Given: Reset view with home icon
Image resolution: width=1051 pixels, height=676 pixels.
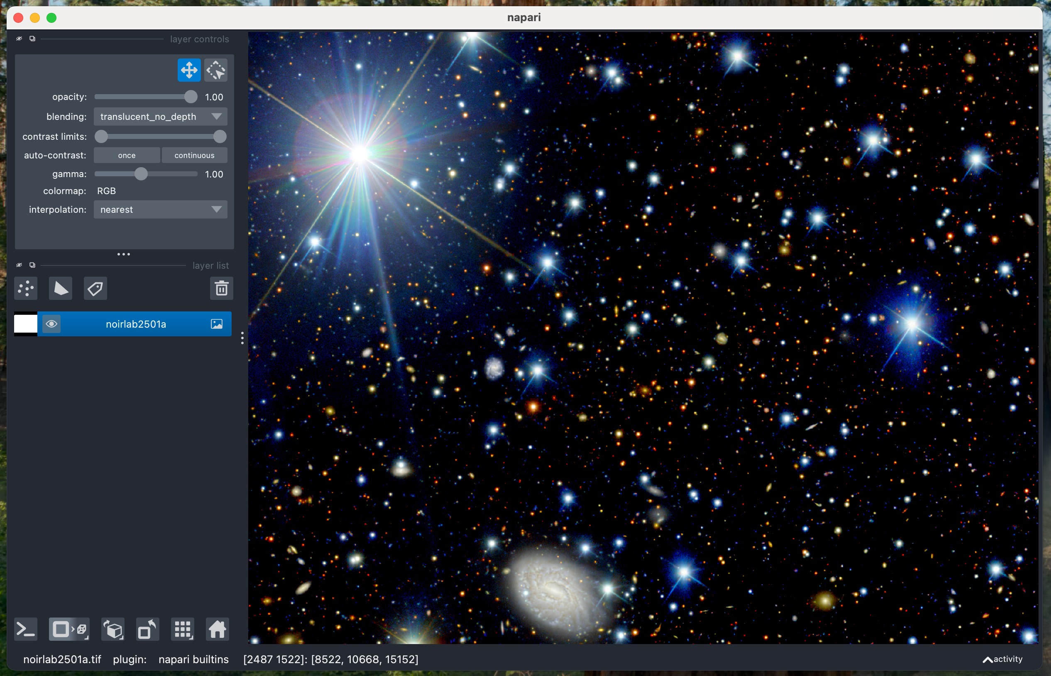Looking at the screenshot, I should coord(218,630).
